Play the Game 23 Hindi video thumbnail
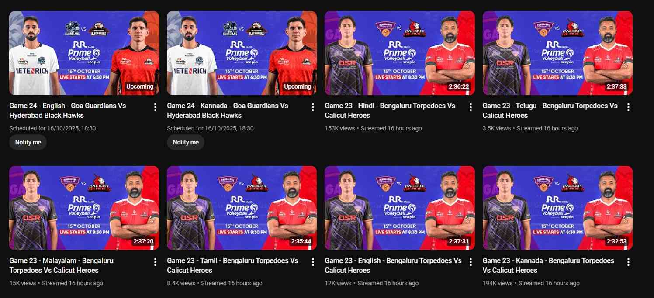 (400, 53)
